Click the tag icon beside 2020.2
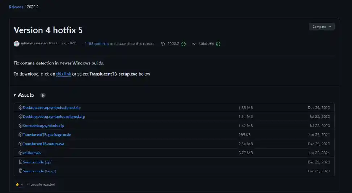Image resolution: width=352 pixels, height=193 pixels. point(163,44)
